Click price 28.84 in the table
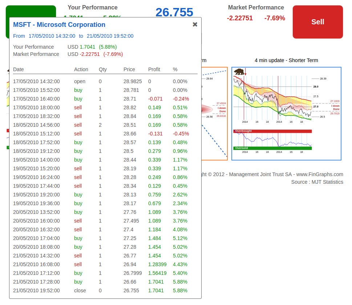 130,117
